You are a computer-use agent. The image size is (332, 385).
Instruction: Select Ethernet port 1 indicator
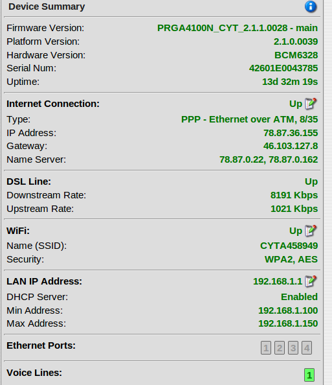coord(266,347)
